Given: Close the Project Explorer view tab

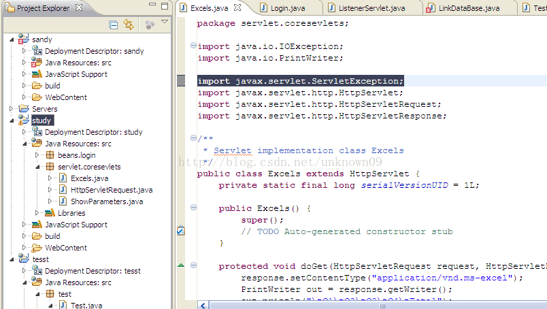Looking at the screenshot, I should click(x=79, y=7).
